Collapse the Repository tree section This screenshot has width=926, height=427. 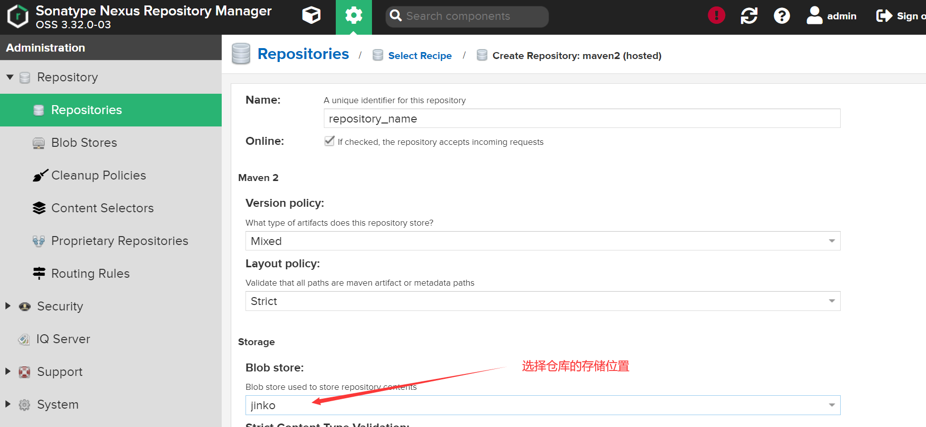click(9, 77)
